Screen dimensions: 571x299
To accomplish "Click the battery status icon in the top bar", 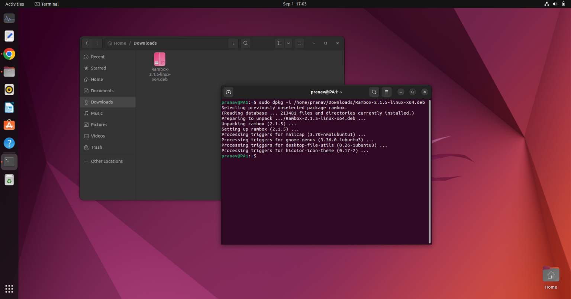I will point(563,4).
